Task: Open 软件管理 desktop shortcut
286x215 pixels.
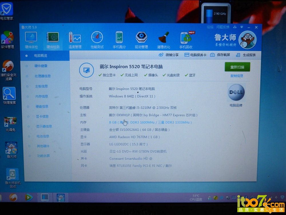Action: 7,40
